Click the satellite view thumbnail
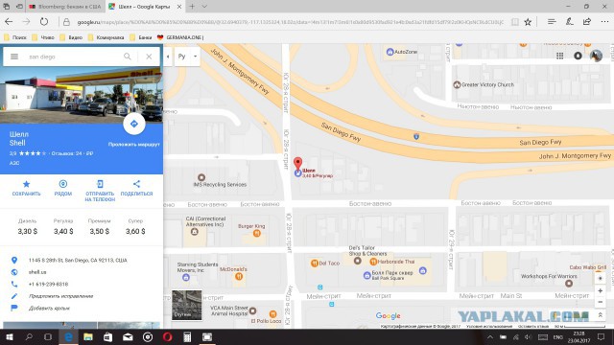The width and height of the screenshot is (614, 345). 187,305
